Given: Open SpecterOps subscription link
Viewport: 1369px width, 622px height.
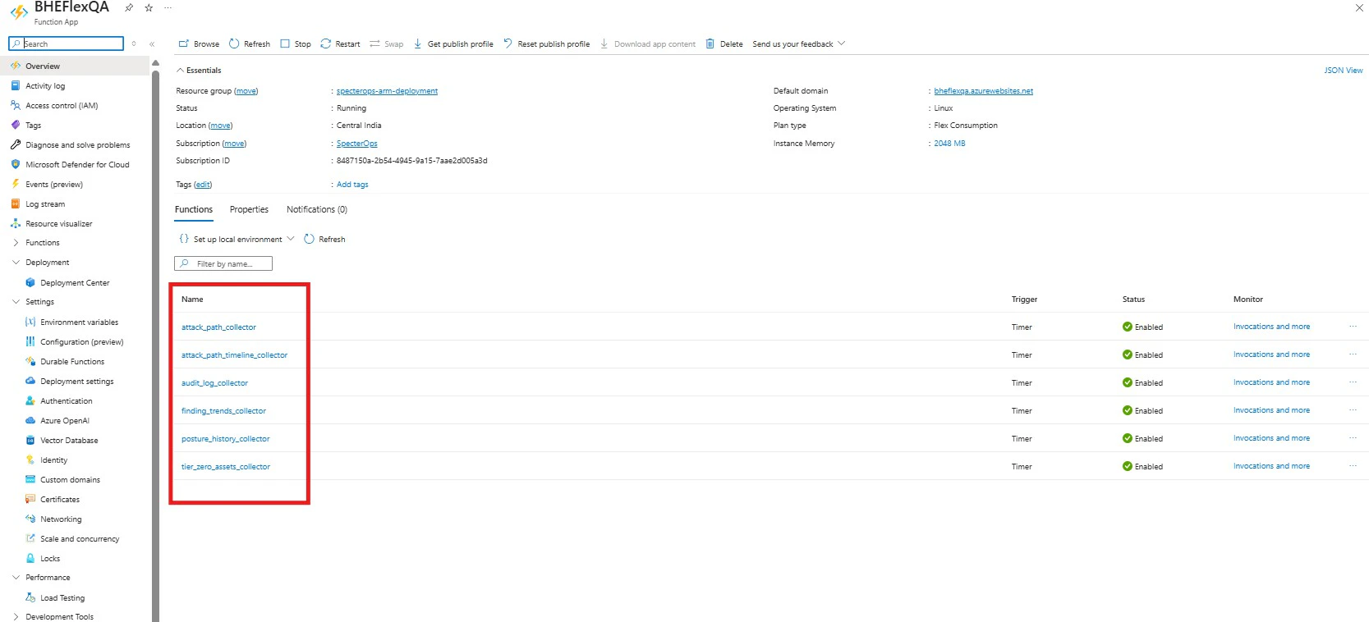Looking at the screenshot, I should 356,144.
